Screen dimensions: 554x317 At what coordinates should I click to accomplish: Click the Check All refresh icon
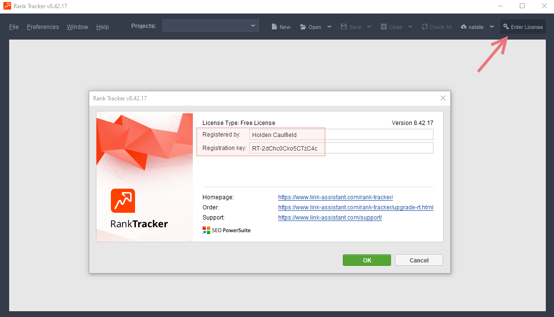coord(425,27)
